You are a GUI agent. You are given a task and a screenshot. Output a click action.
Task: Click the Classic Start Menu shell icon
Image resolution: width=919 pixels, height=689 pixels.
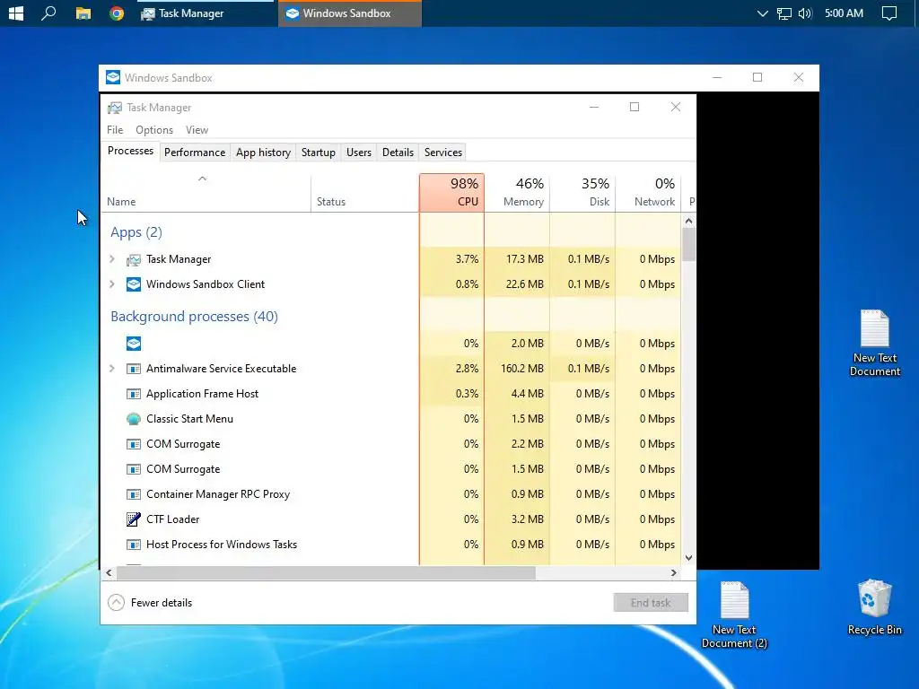(134, 419)
